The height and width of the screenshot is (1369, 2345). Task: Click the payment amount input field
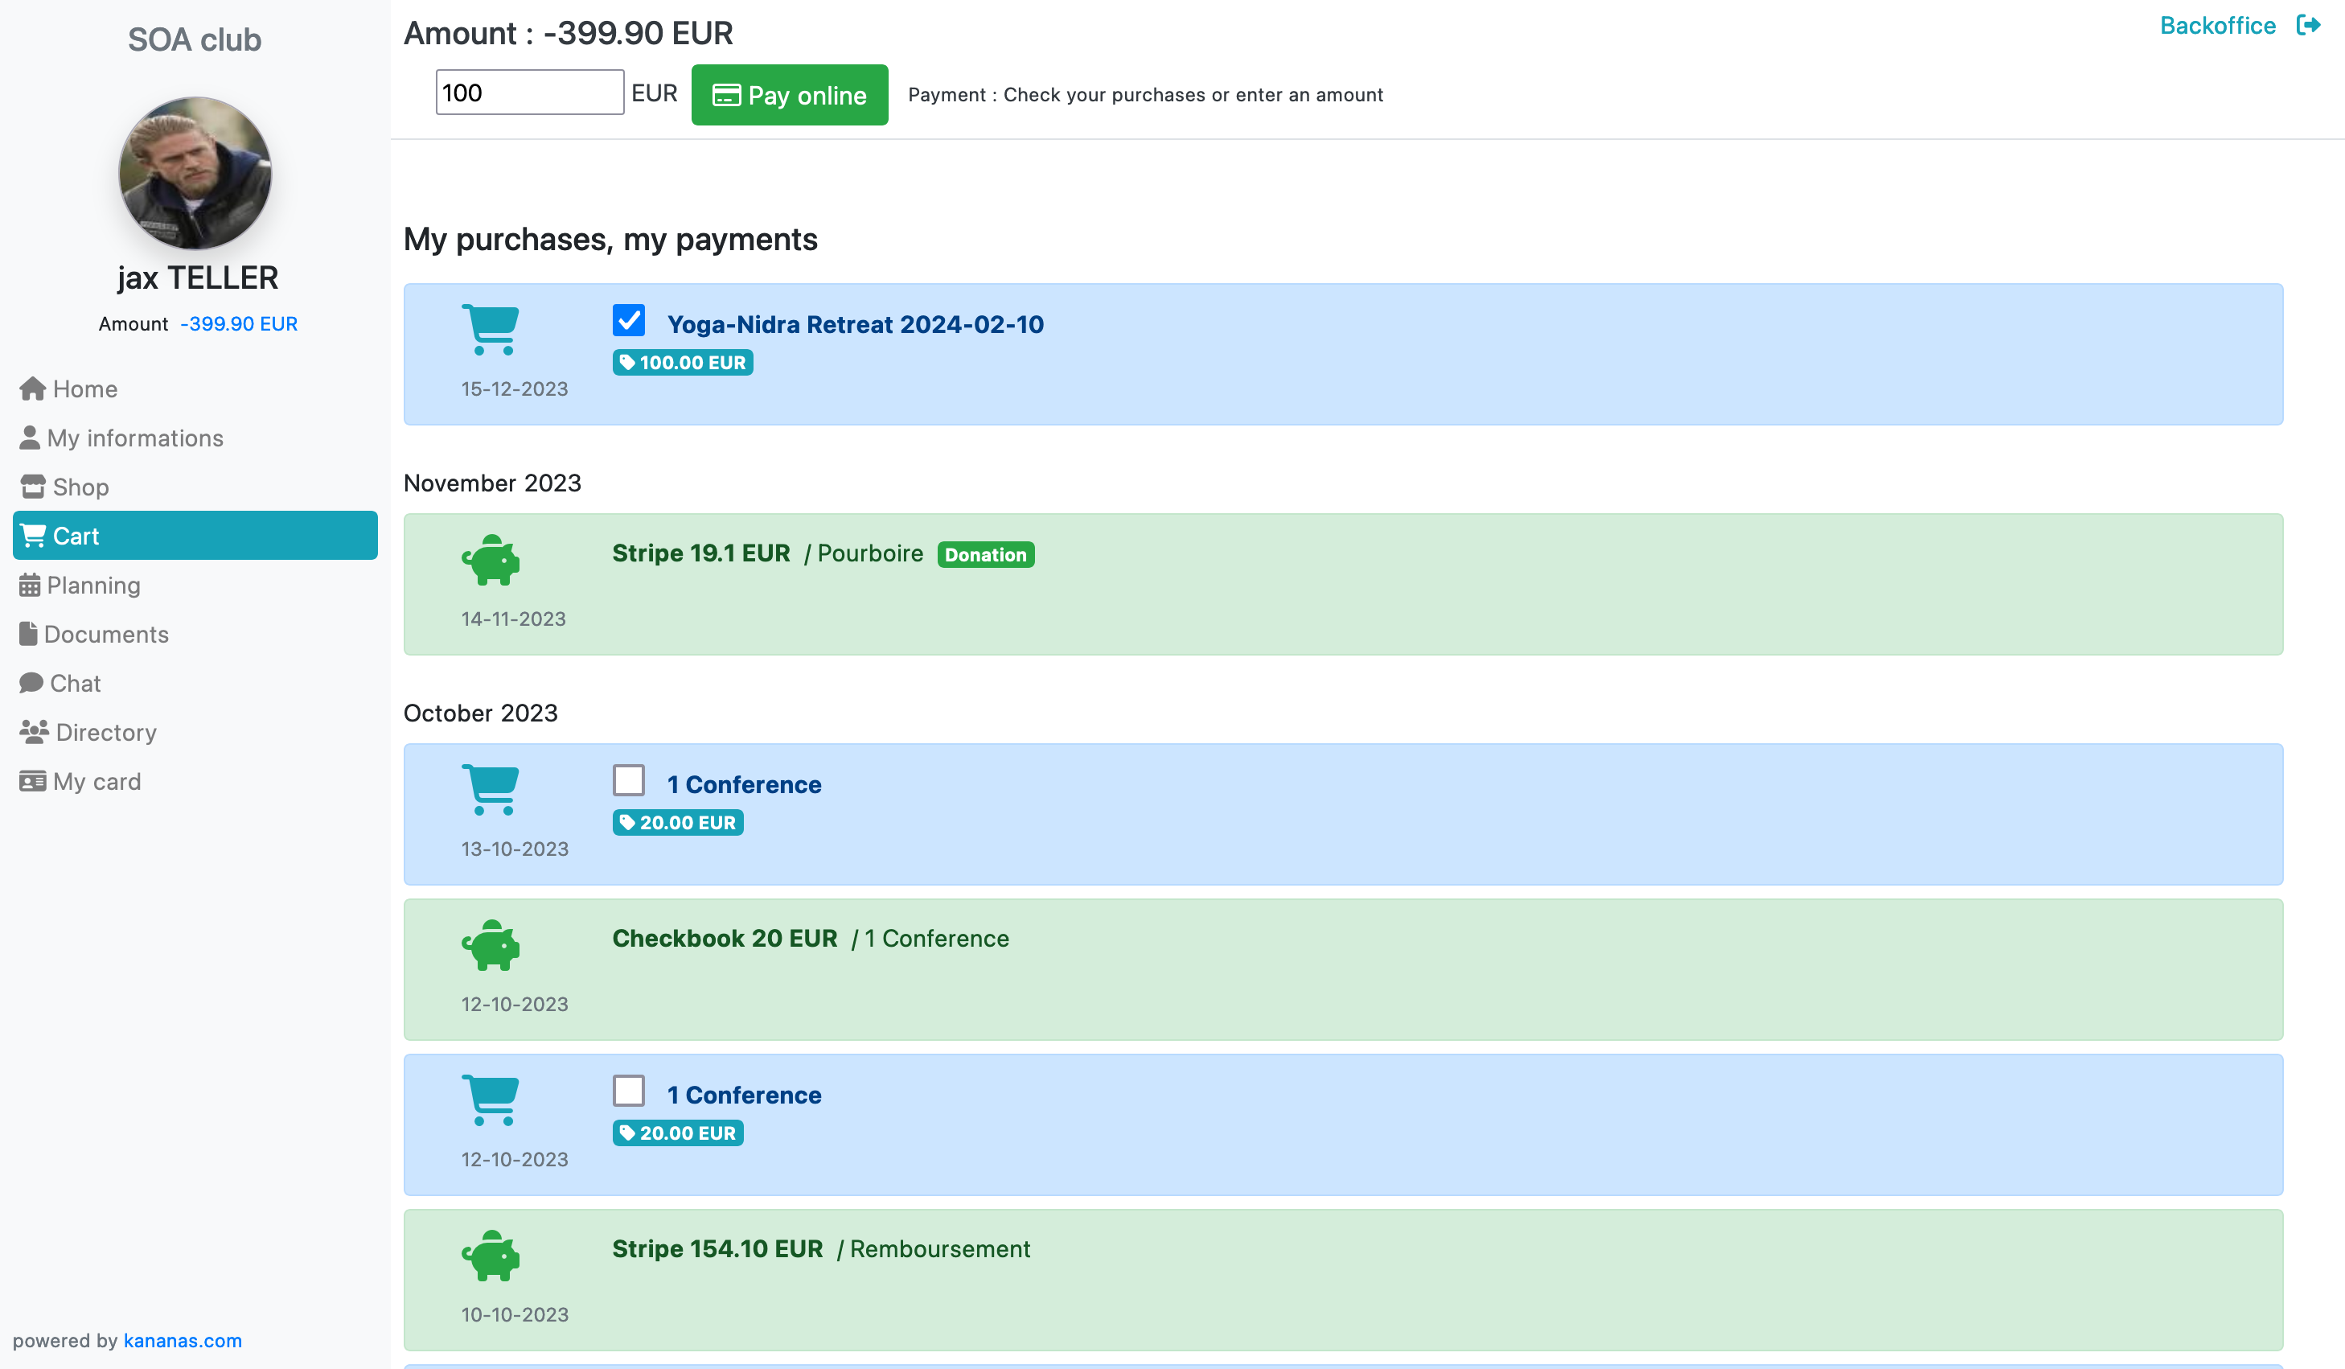[x=529, y=92]
